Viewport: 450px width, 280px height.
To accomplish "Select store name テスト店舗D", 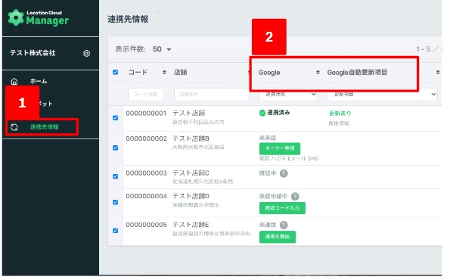I will [x=191, y=196].
